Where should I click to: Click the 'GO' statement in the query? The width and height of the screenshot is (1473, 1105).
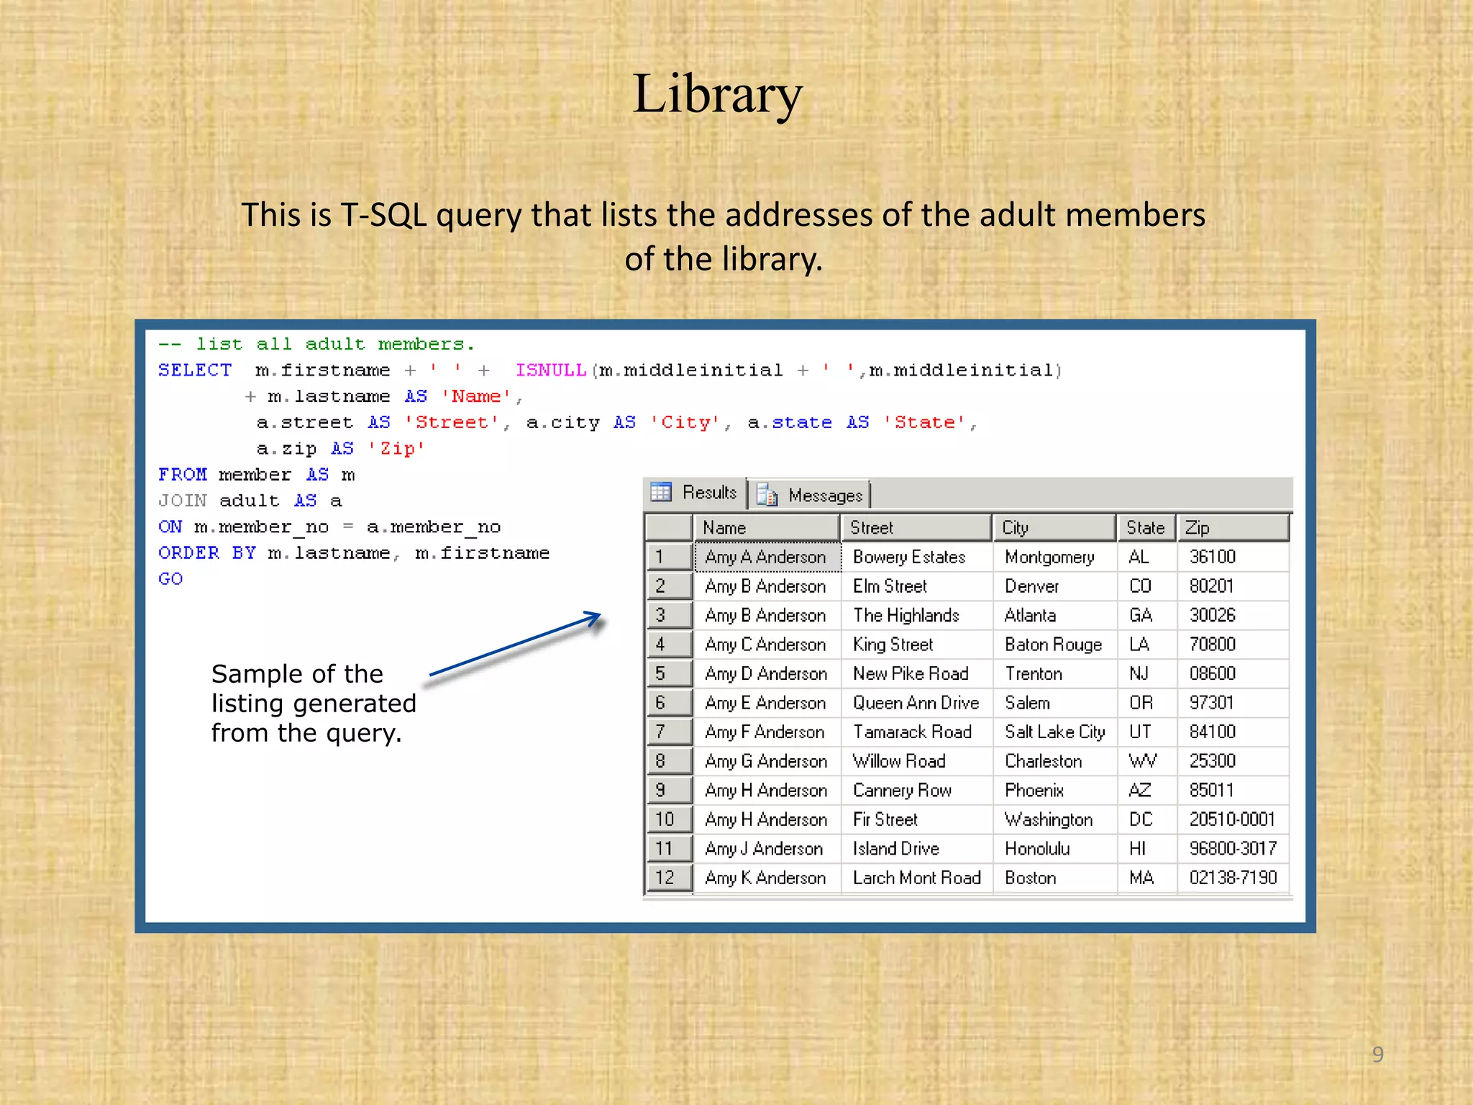[170, 578]
